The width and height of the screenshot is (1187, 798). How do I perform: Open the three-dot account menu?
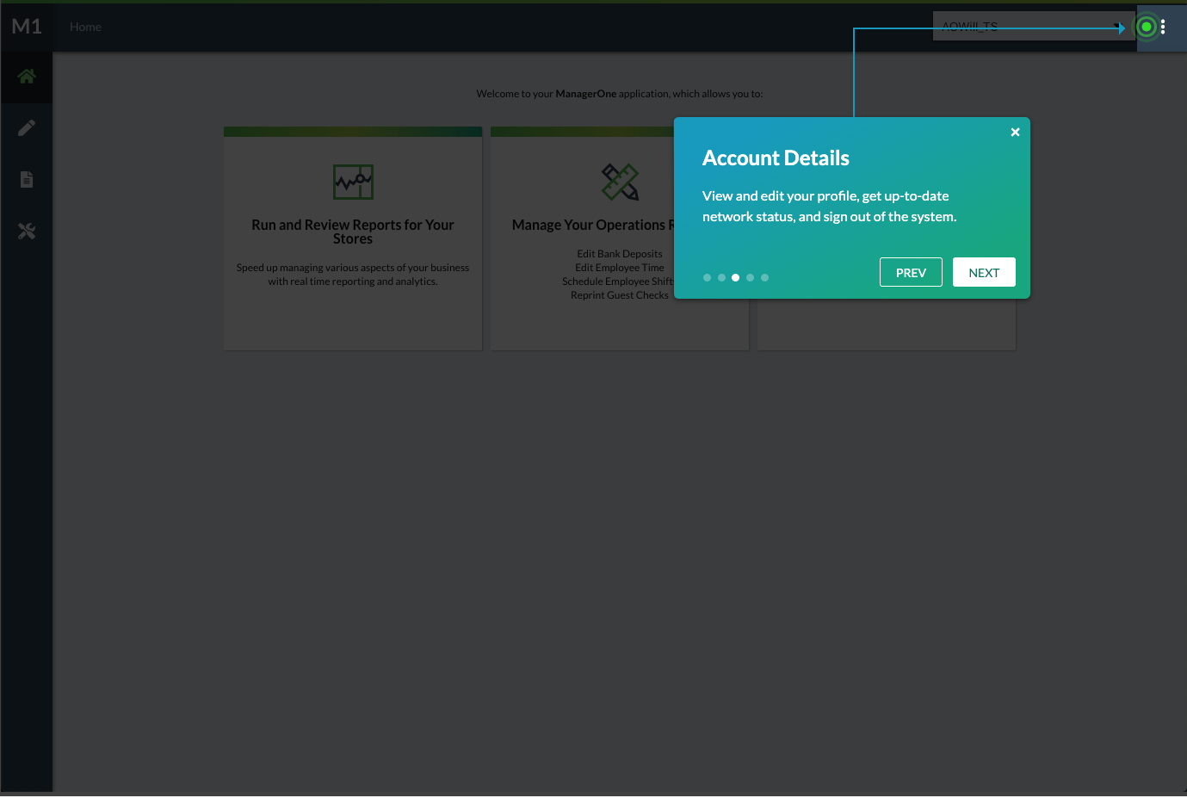(x=1163, y=27)
